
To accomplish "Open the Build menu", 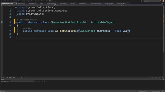I will point(19,1).
